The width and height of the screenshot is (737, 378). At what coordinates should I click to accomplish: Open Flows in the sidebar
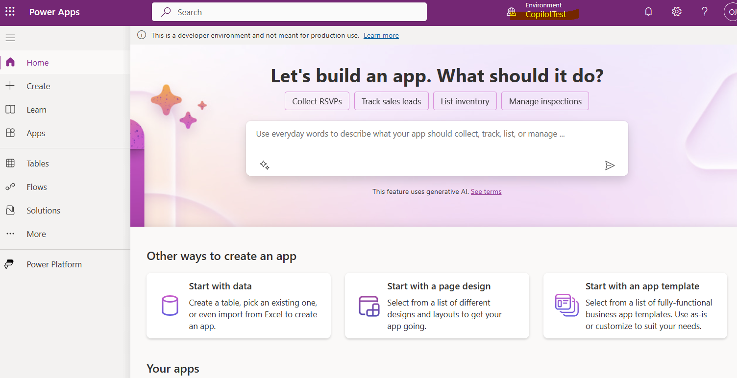(65, 187)
